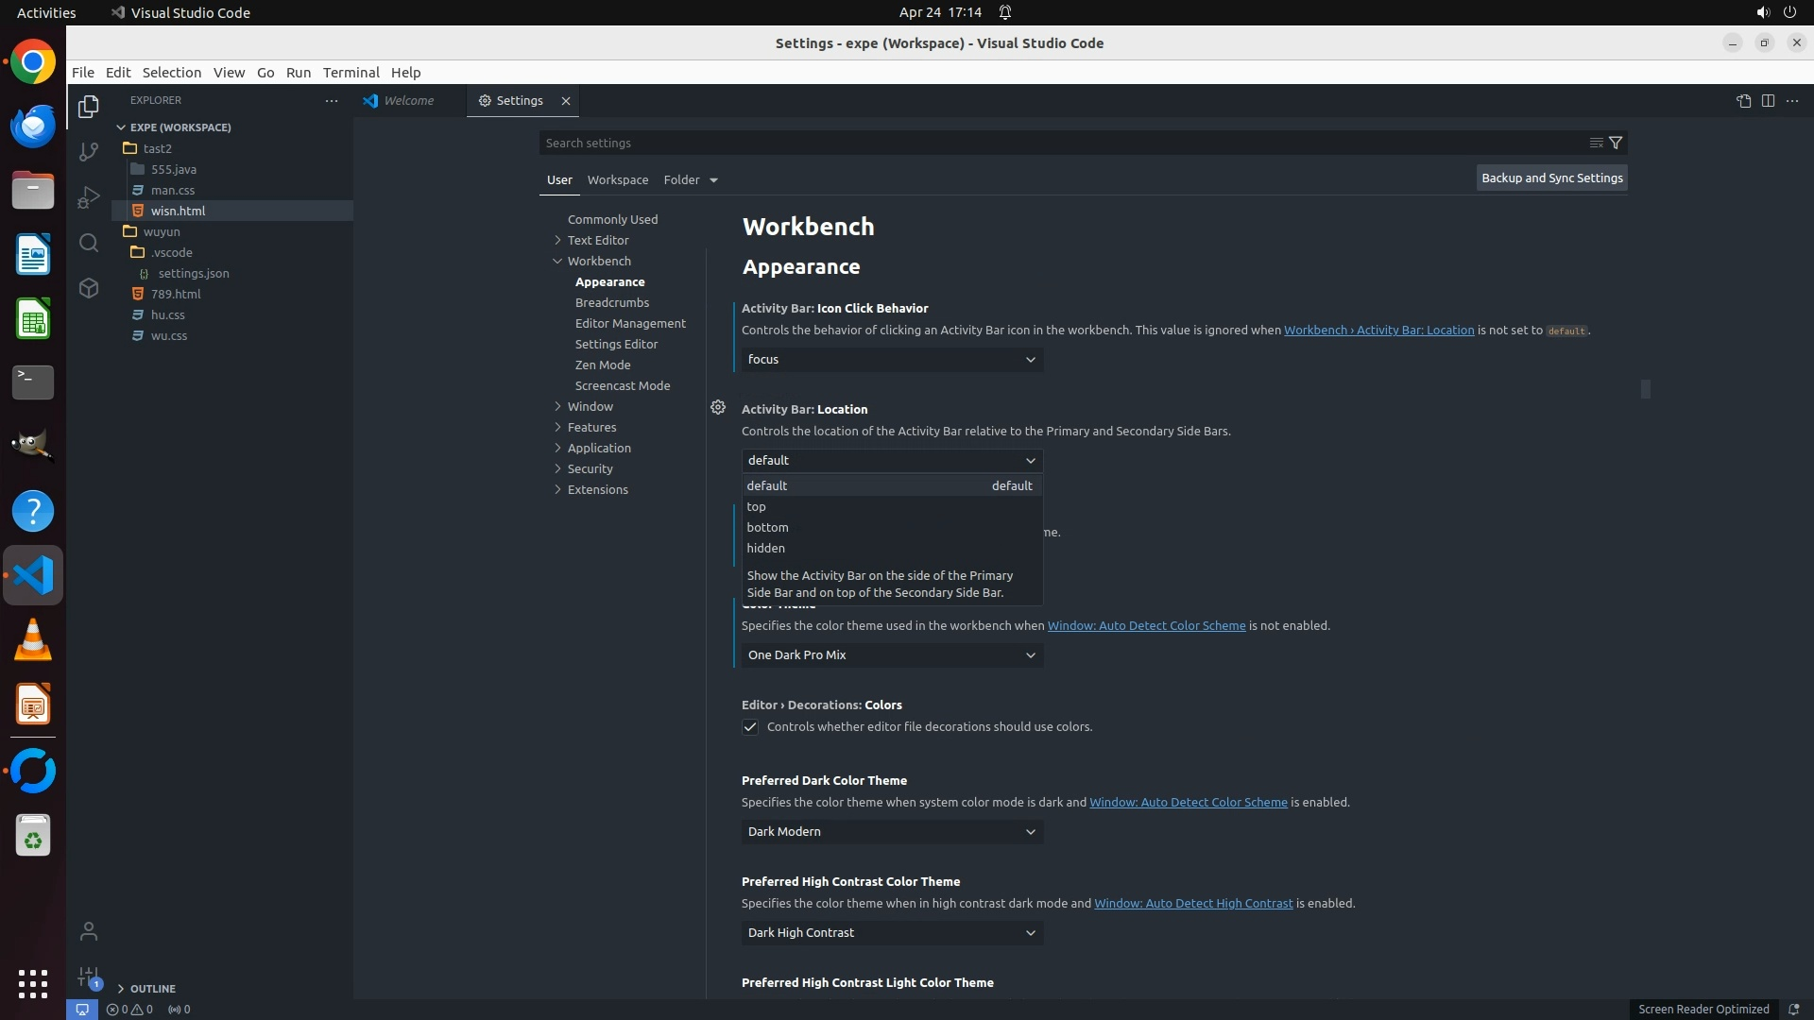Viewport: 1814px width, 1020px height.
Task: Choose 'top' from Activity Bar Location list
Action: click(756, 506)
